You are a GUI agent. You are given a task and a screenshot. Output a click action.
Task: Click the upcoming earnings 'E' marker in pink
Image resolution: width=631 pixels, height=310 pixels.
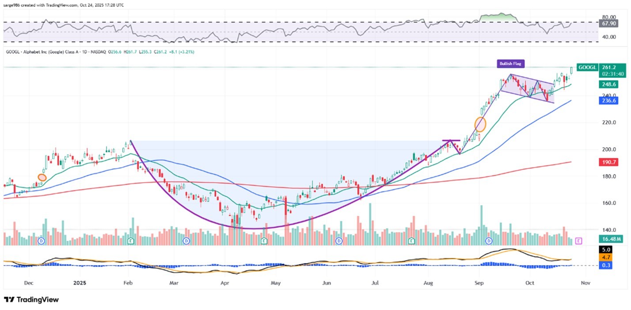tap(579, 241)
